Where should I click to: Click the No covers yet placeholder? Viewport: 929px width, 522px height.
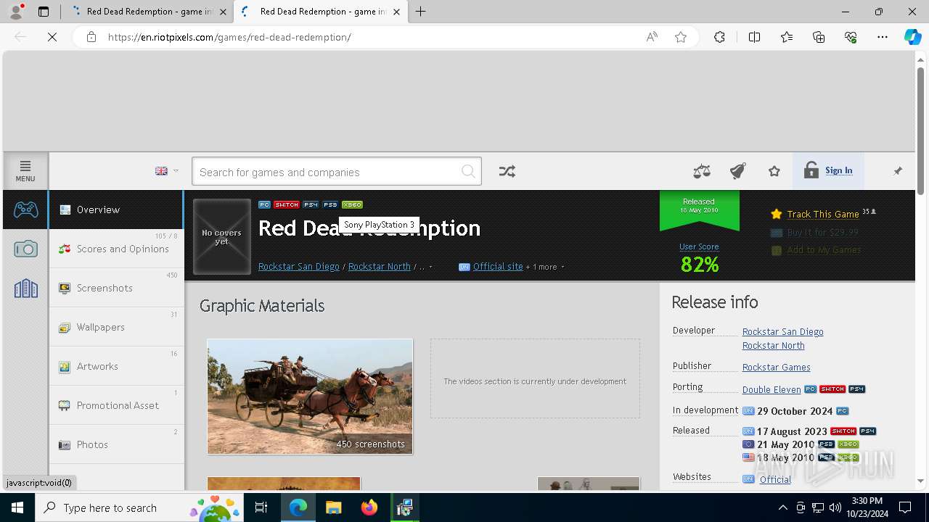pos(222,237)
